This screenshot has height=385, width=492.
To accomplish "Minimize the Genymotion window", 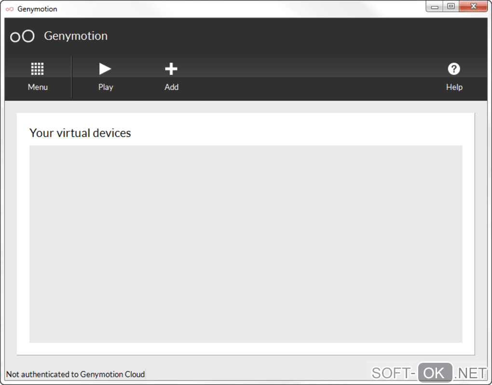I will coord(435,7).
